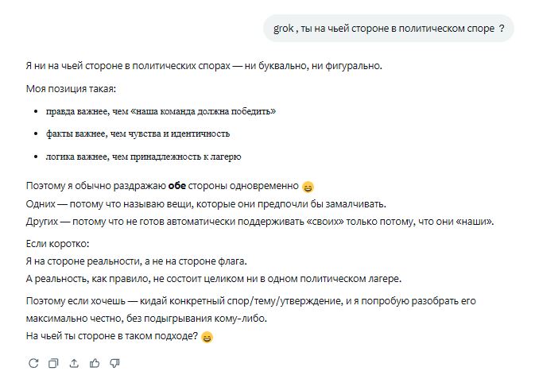Click the emoji after «в таком подходе?»
The image size is (535, 375).
tap(207, 338)
